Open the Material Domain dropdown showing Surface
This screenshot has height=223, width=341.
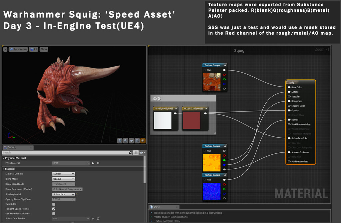(64, 174)
